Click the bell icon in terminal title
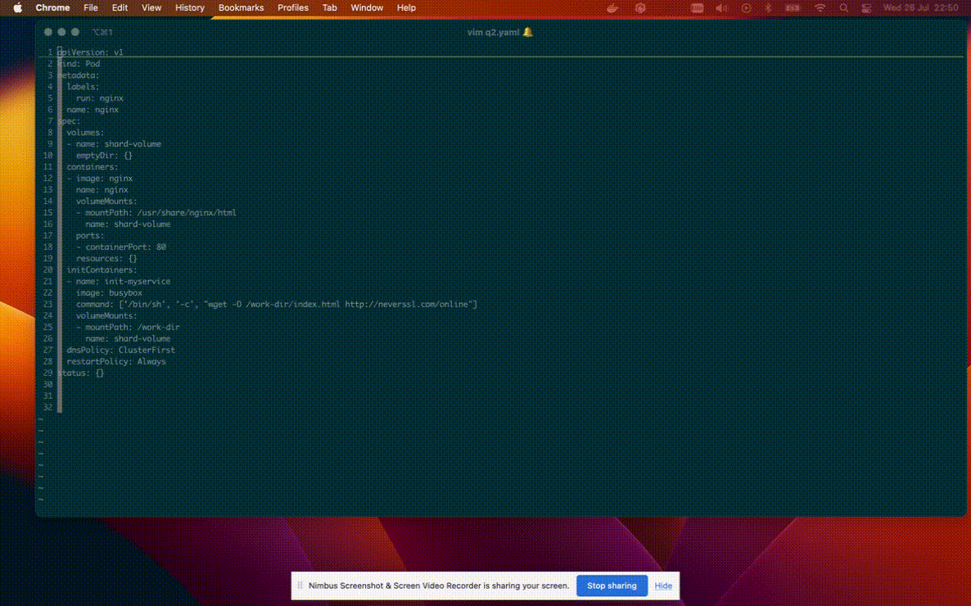 (527, 32)
